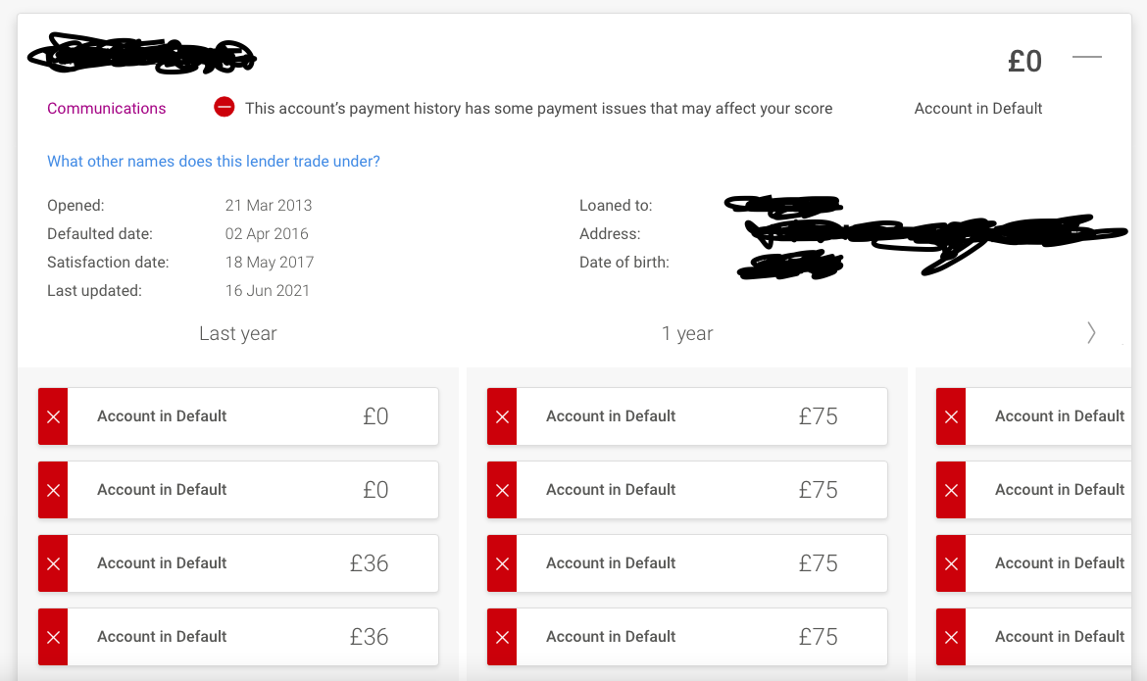The height and width of the screenshot is (681, 1147).
Task: Select the '1 year' column heading
Action: tap(687, 333)
